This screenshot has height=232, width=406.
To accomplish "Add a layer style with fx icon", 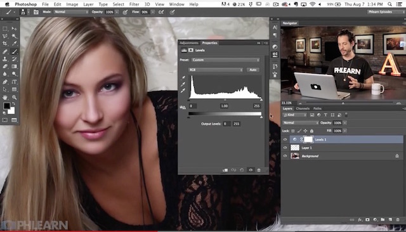I will click(360, 220).
